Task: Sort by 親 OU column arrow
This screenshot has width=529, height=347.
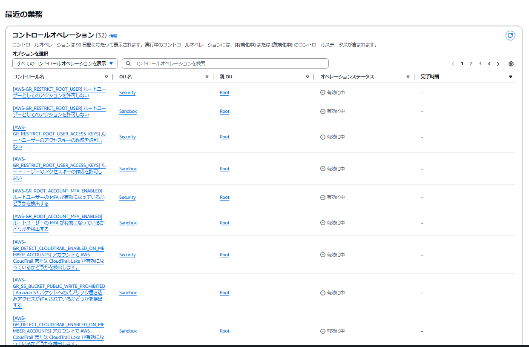Action: point(308,77)
